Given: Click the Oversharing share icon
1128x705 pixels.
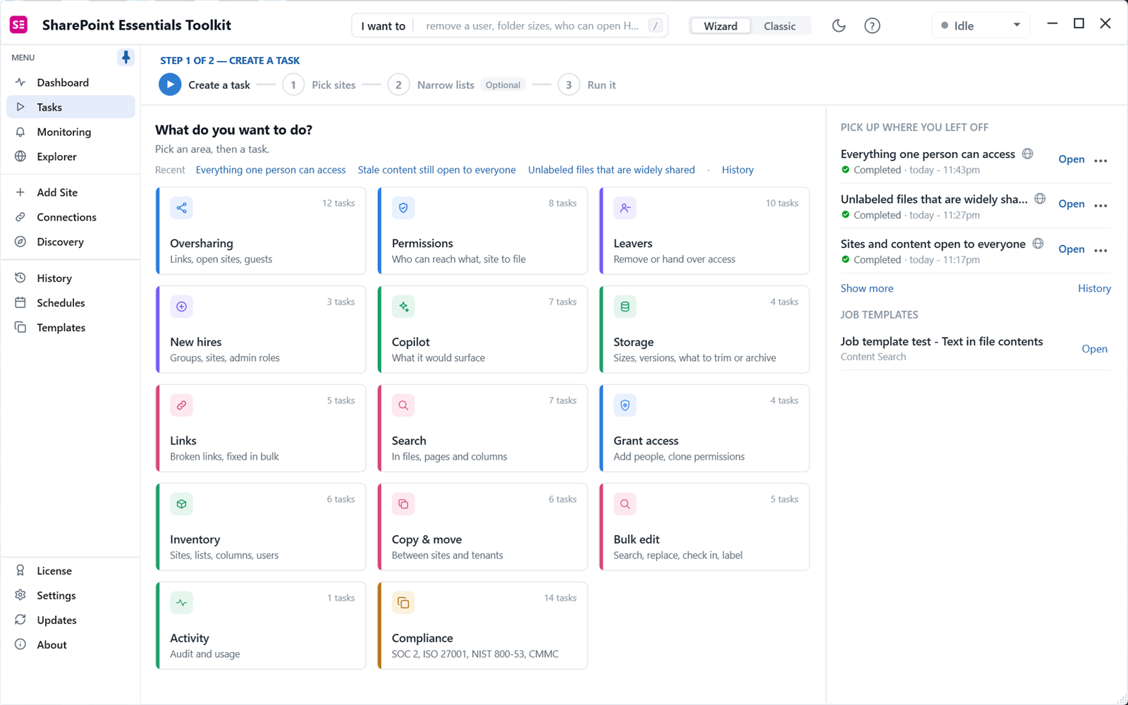Looking at the screenshot, I should coord(181,208).
